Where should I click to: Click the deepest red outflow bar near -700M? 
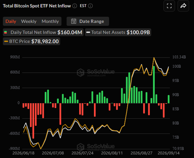click(33, 121)
